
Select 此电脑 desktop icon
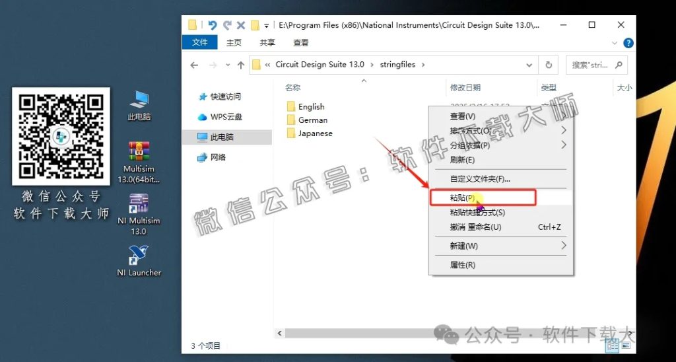[x=139, y=106]
